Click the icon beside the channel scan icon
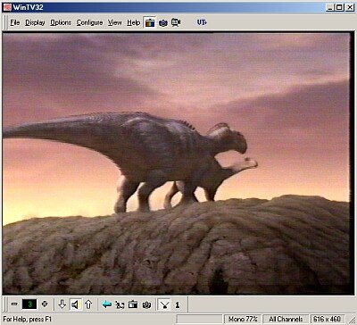 point(133,304)
